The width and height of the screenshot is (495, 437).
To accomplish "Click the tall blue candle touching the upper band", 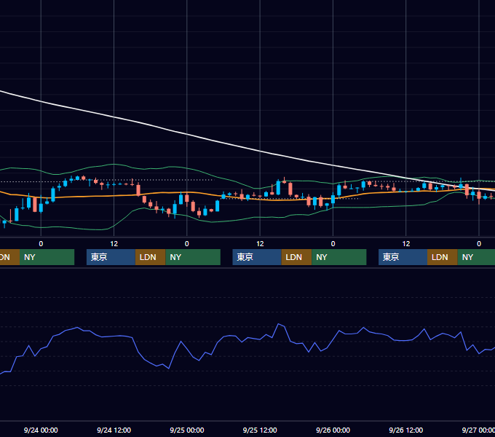I will click(x=278, y=187).
